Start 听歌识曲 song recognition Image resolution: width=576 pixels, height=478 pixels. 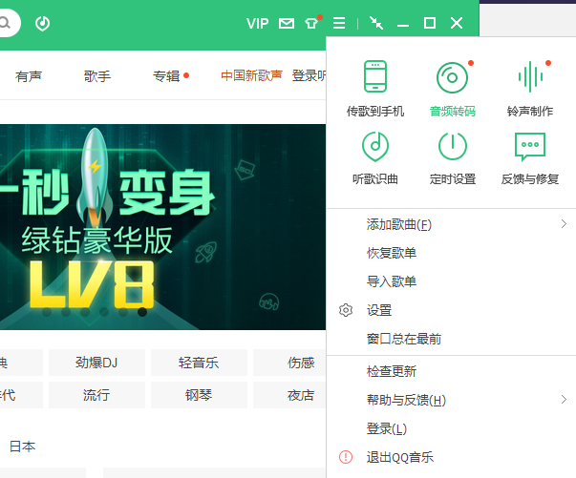tap(375, 158)
